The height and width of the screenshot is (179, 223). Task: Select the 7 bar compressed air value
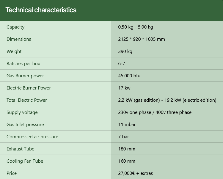(x=124, y=137)
